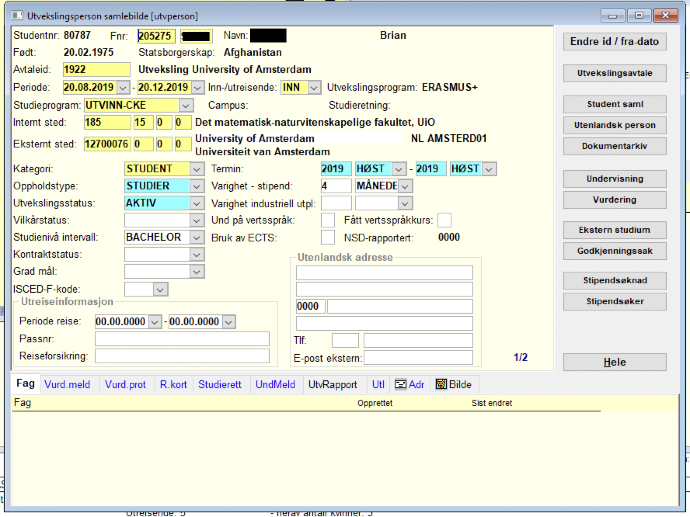
Task: Switch to the Vurd.prot tab
Action: point(125,385)
